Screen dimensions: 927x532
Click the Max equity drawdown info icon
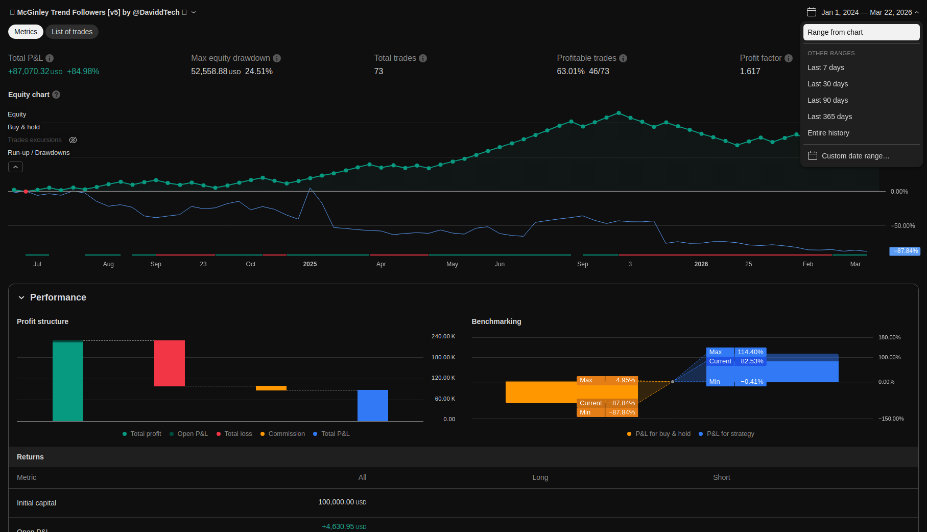click(x=277, y=58)
